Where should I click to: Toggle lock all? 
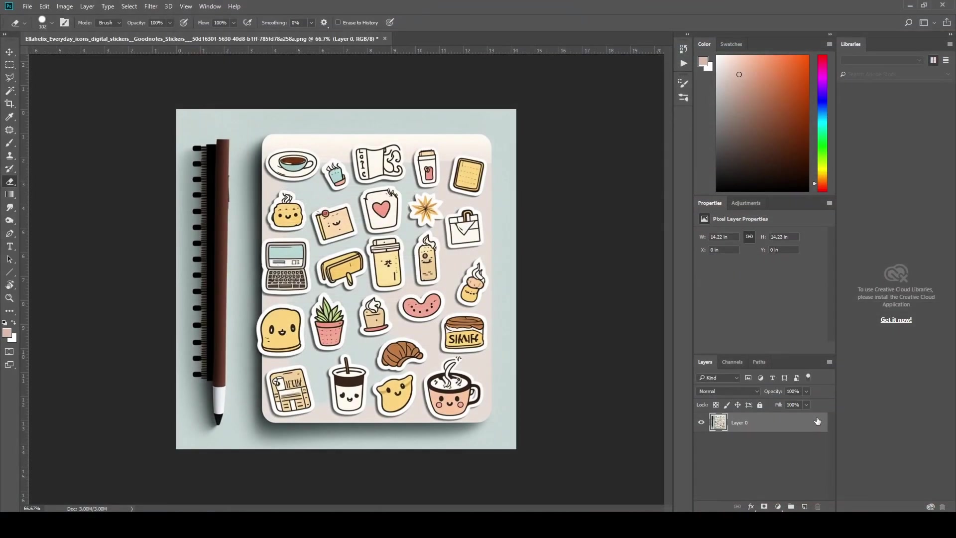(760, 405)
